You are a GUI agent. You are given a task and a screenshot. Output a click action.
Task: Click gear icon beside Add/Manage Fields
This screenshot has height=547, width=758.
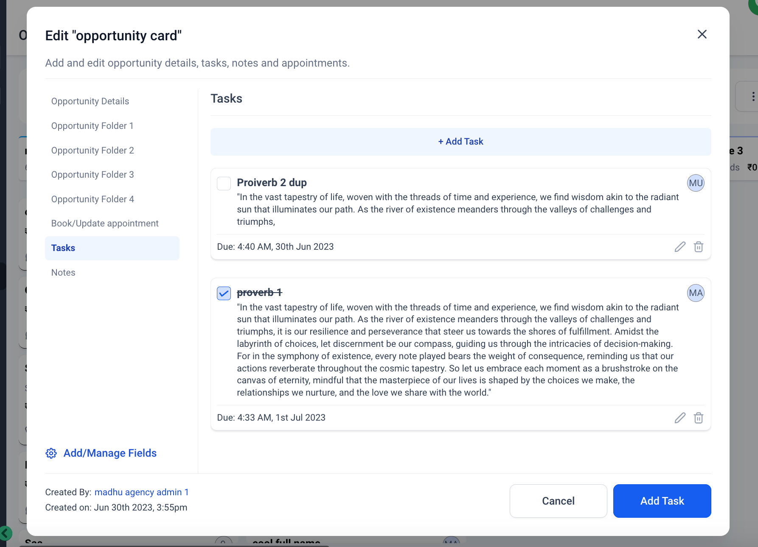(51, 453)
